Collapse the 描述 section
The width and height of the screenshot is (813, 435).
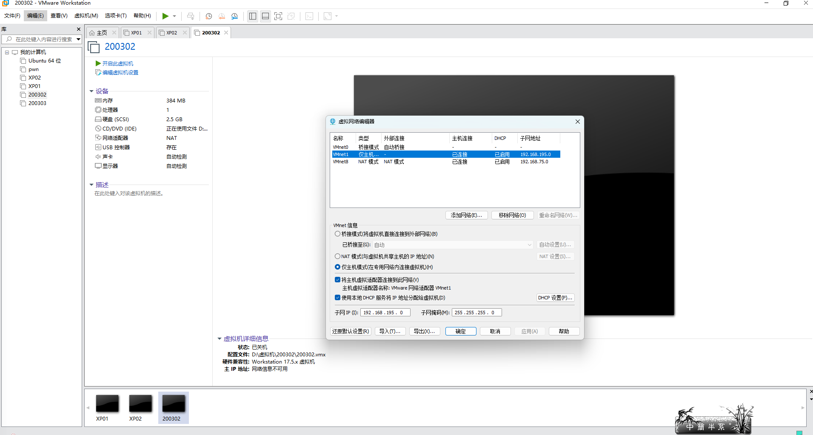[91, 185]
